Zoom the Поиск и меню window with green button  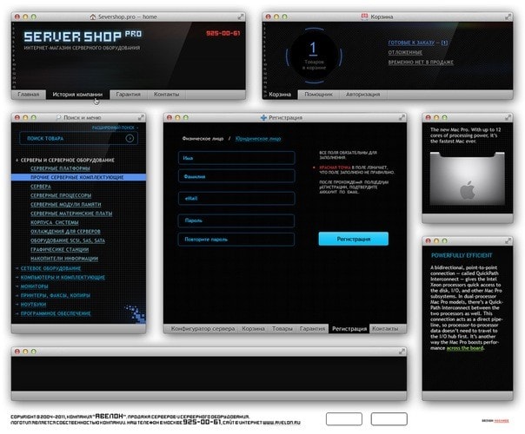coord(34,117)
